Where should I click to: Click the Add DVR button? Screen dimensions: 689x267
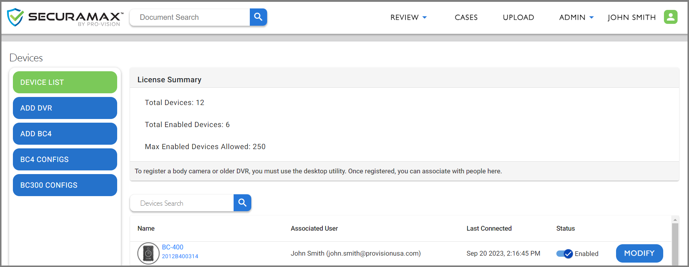tap(65, 108)
